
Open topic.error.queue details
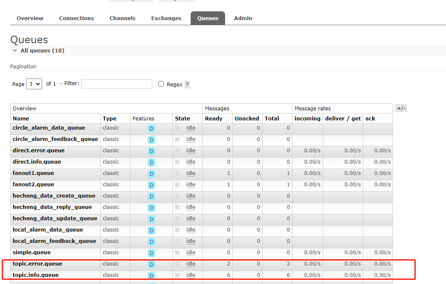pos(37,264)
